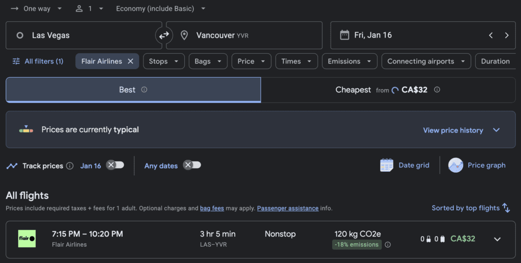Click the Las Vegas origin field

[x=84, y=36]
